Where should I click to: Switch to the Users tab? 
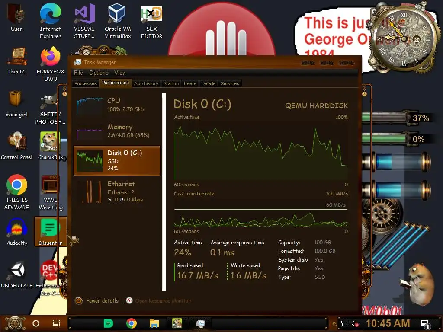190,83
